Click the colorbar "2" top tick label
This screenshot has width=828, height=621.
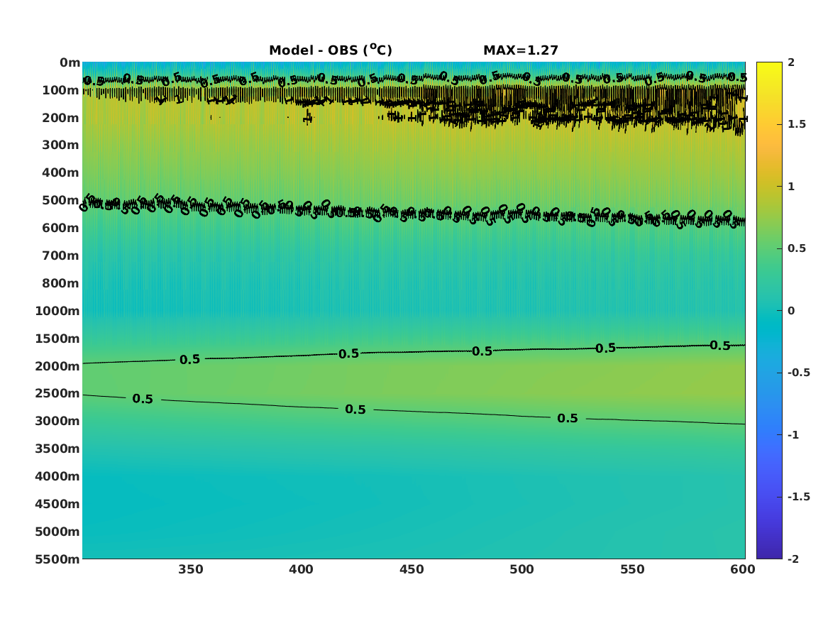point(791,62)
